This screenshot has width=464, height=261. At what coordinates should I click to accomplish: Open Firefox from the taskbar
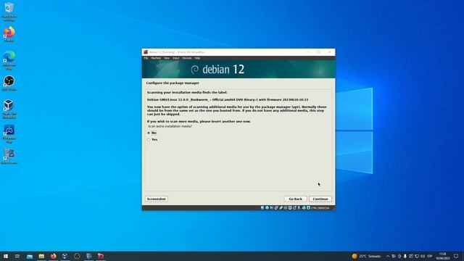53,256
